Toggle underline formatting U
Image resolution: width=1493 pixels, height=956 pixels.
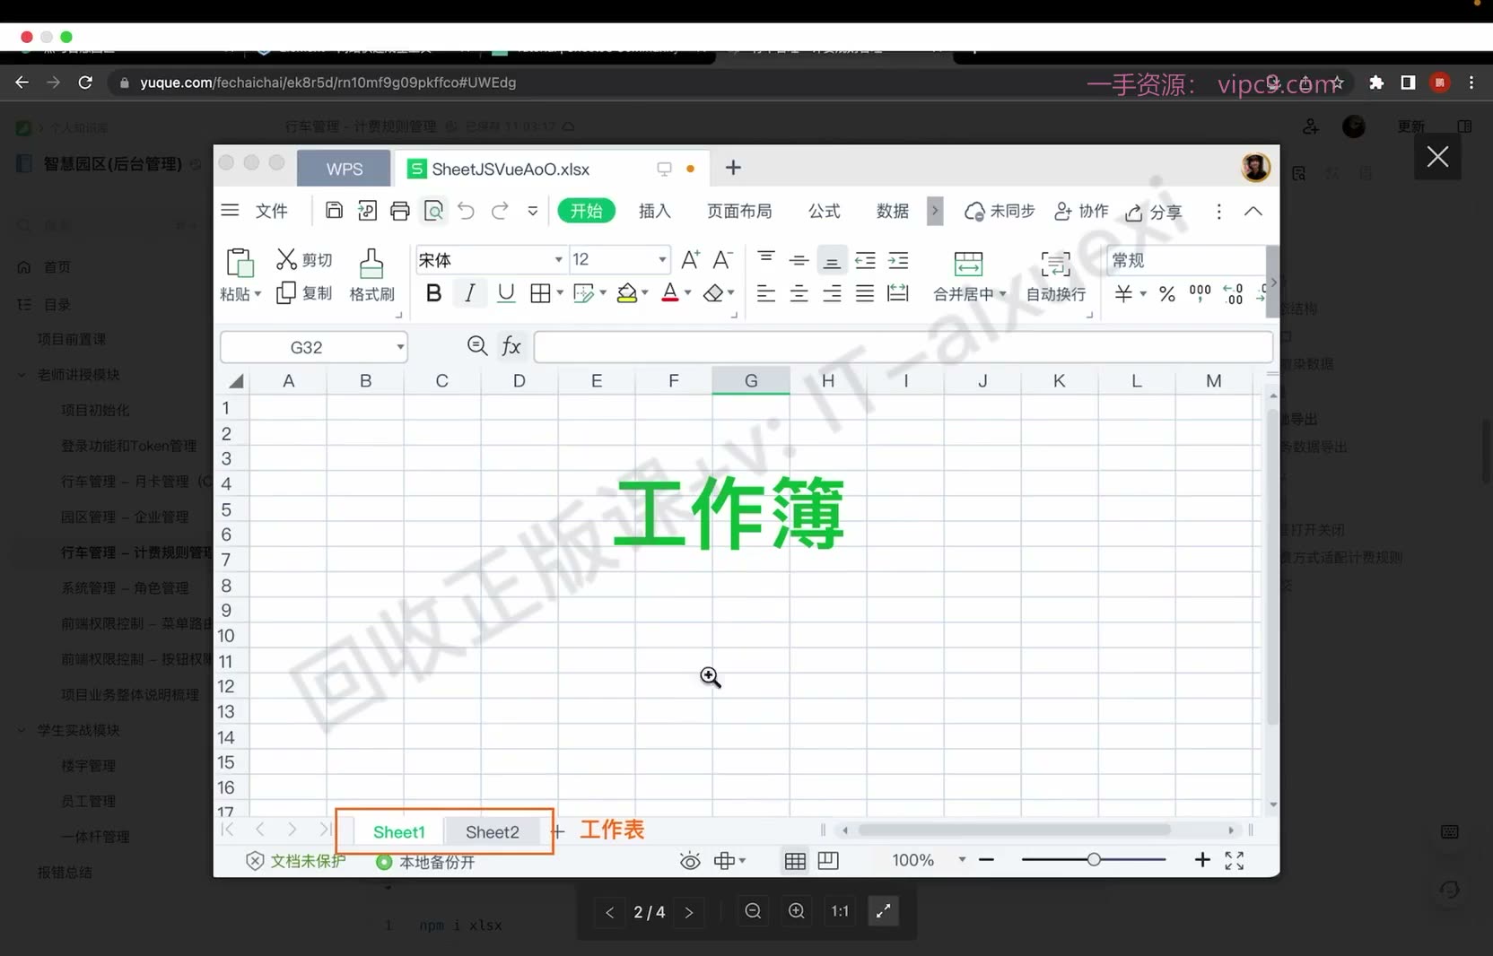click(x=506, y=293)
